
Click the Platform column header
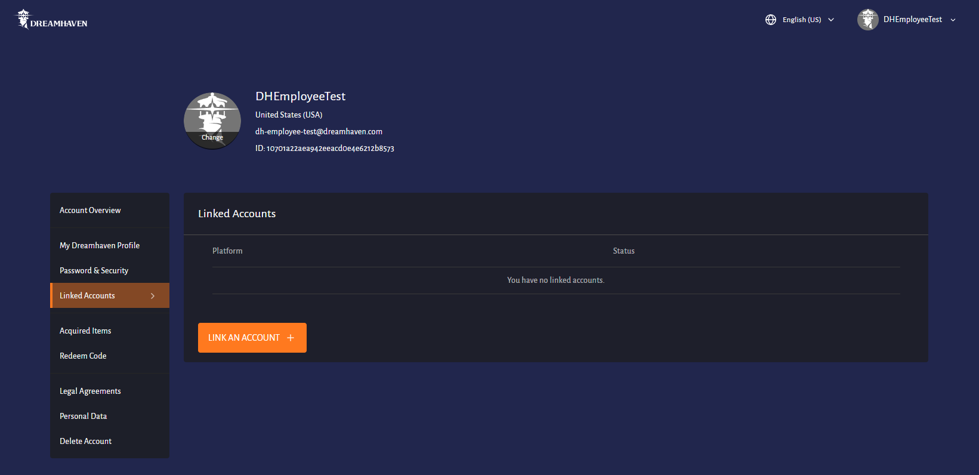tap(227, 251)
